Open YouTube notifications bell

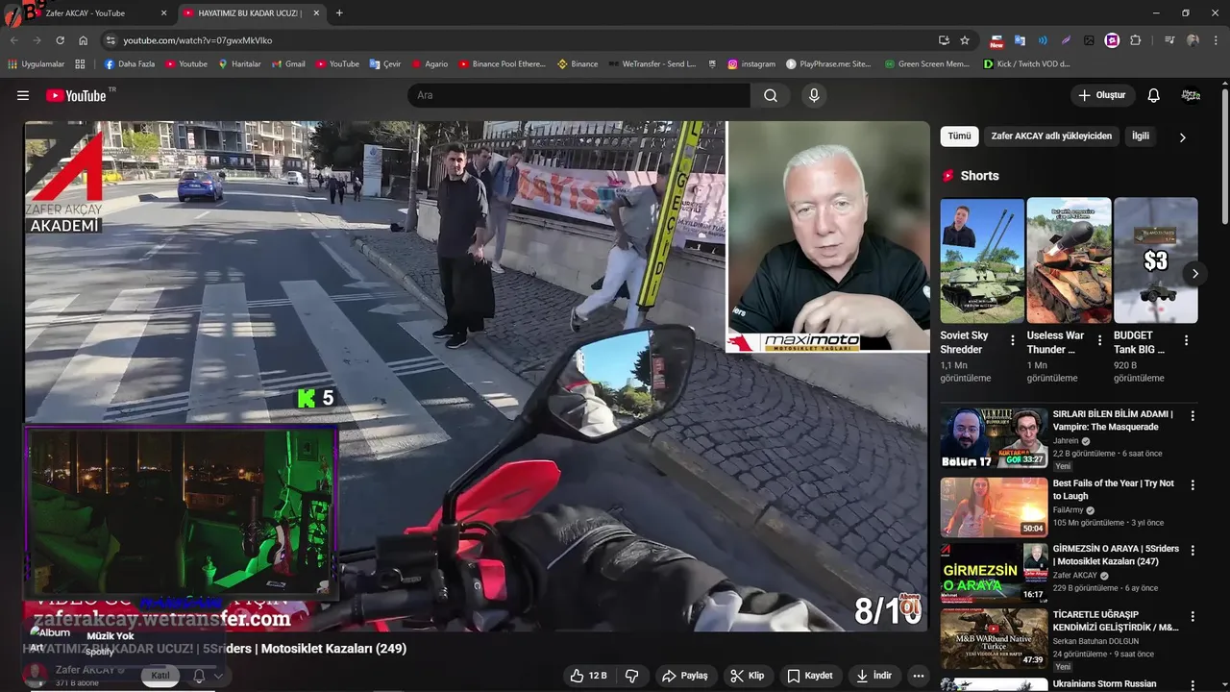[1154, 95]
